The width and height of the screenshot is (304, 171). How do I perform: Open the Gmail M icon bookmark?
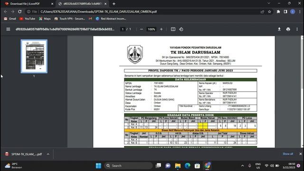click(x=90, y=19)
